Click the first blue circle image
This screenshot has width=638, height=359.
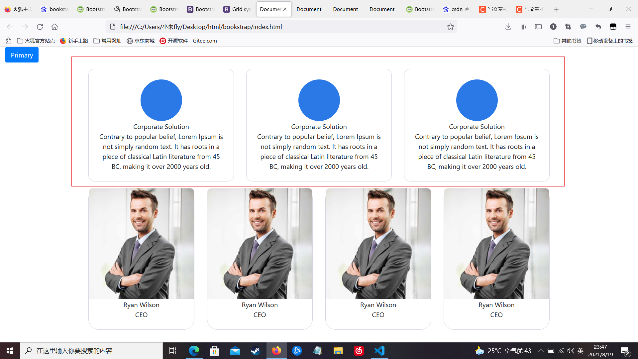(161, 100)
